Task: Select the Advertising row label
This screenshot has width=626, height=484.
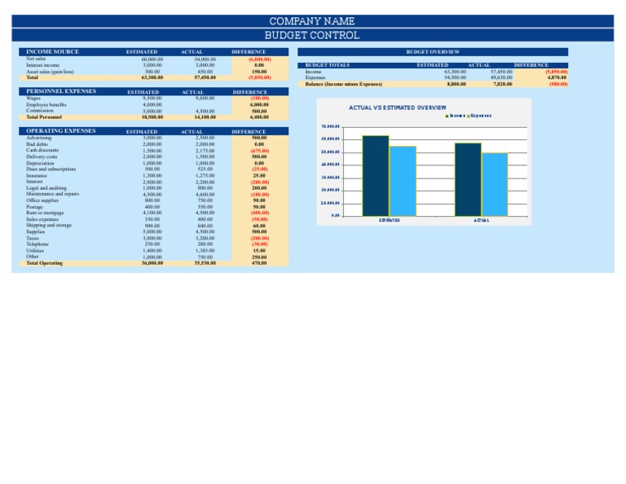Action: click(39, 138)
